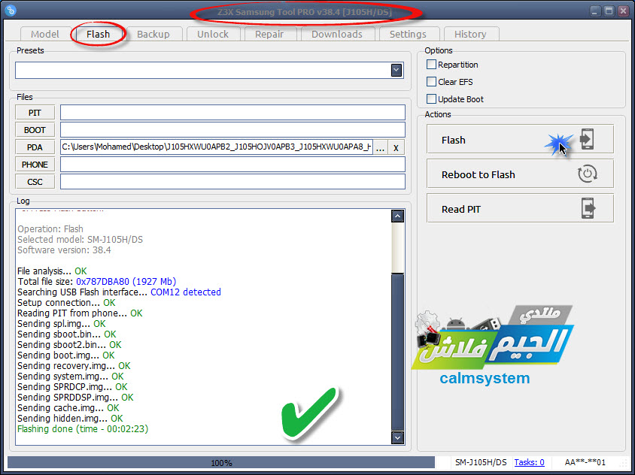
Task: Click 'Total file size' log line
Action: [x=97, y=282]
